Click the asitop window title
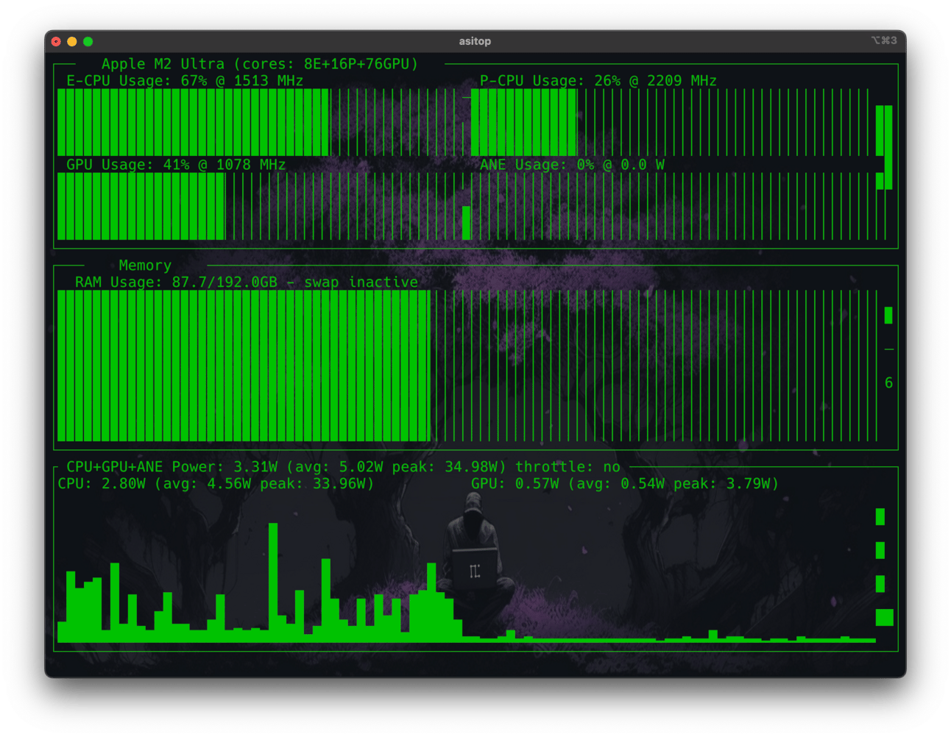Image resolution: width=951 pixels, height=737 pixels. pyautogui.click(x=475, y=41)
